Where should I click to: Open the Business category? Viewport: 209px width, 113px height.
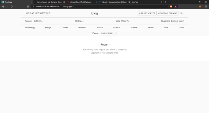[82, 28]
